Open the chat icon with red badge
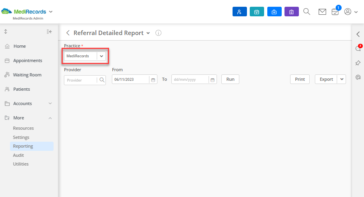This screenshot has height=197, width=364. [358, 48]
